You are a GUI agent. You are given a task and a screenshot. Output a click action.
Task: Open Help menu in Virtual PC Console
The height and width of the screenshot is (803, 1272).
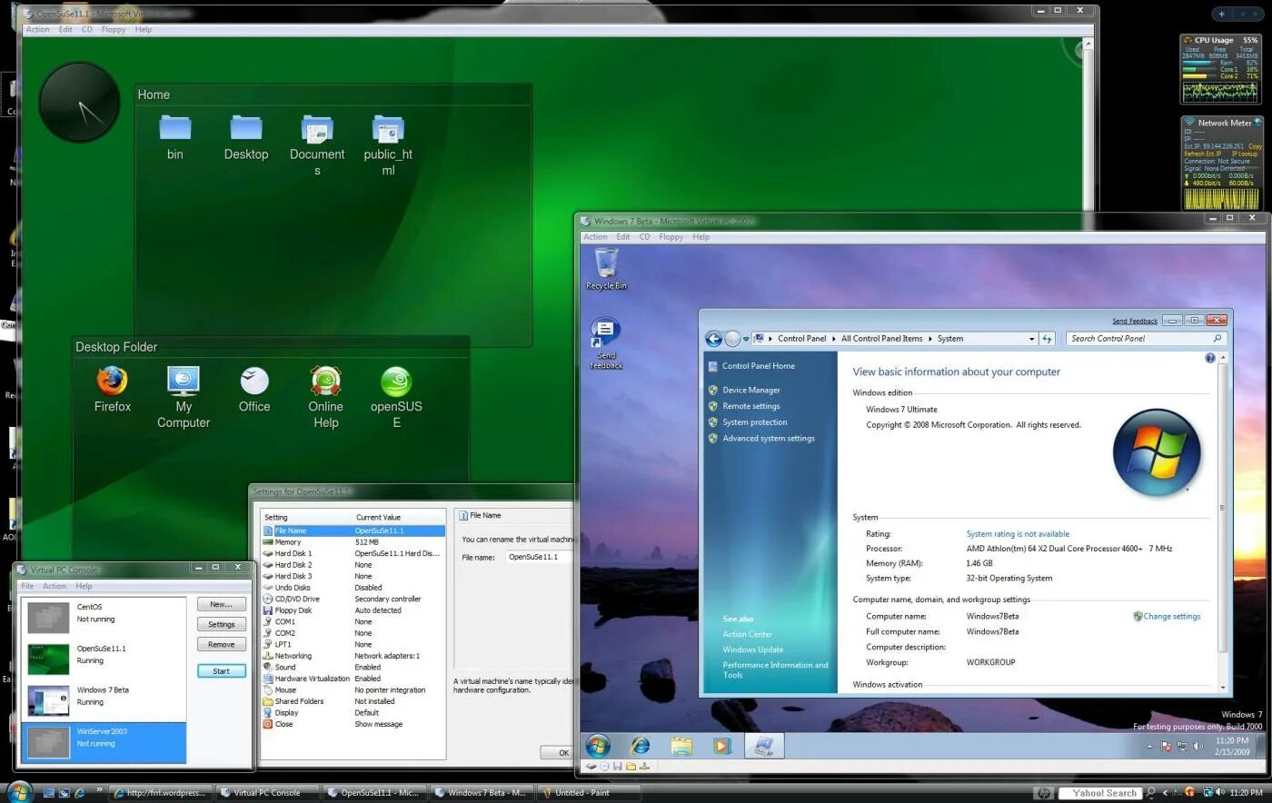(84, 587)
